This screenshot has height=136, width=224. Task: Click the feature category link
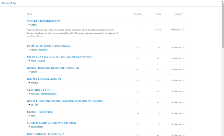[x=33, y=61]
